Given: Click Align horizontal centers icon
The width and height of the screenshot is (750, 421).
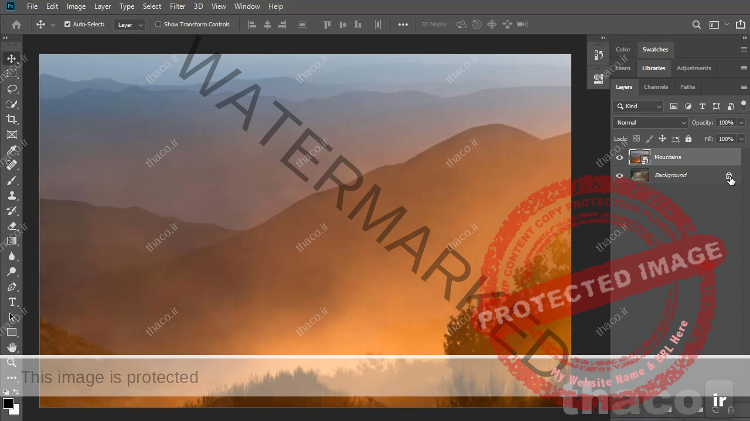Looking at the screenshot, I should (x=267, y=25).
